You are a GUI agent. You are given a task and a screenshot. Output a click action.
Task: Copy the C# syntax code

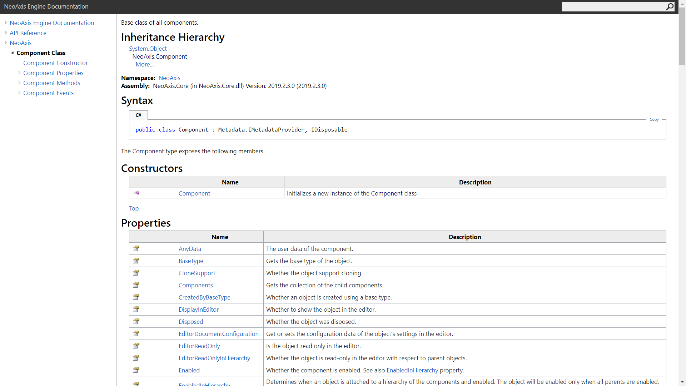click(654, 119)
